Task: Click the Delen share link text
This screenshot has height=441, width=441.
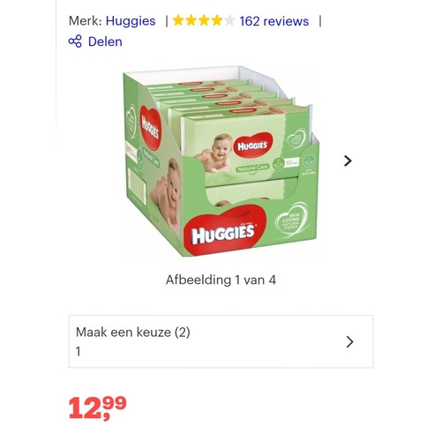Action: [105, 41]
